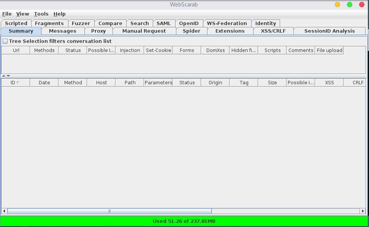Open the Manual Request tab
The height and width of the screenshot is (227, 369).
pyautogui.click(x=144, y=31)
